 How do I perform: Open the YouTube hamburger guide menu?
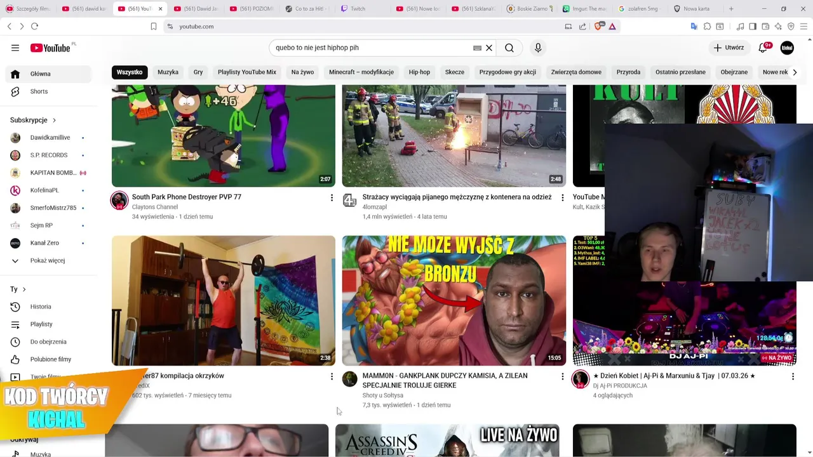(15, 48)
